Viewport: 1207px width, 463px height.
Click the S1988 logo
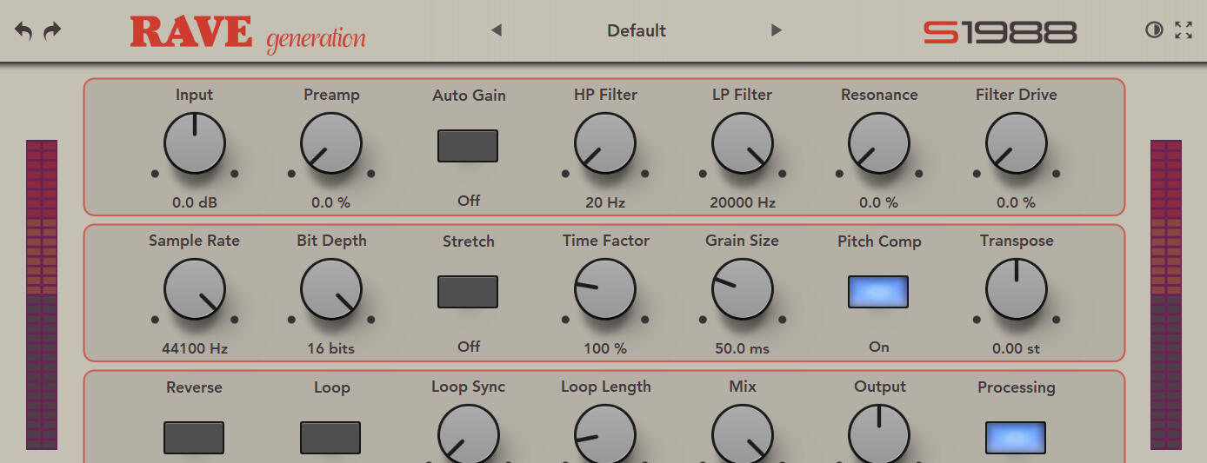coord(1000,32)
